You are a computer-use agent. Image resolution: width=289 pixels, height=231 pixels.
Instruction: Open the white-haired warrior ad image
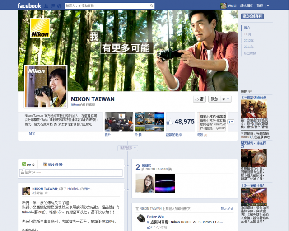coord(254,158)
